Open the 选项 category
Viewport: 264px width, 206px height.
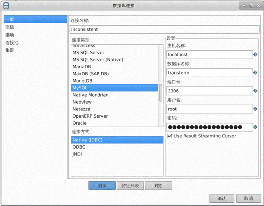(x=36, y=35)
